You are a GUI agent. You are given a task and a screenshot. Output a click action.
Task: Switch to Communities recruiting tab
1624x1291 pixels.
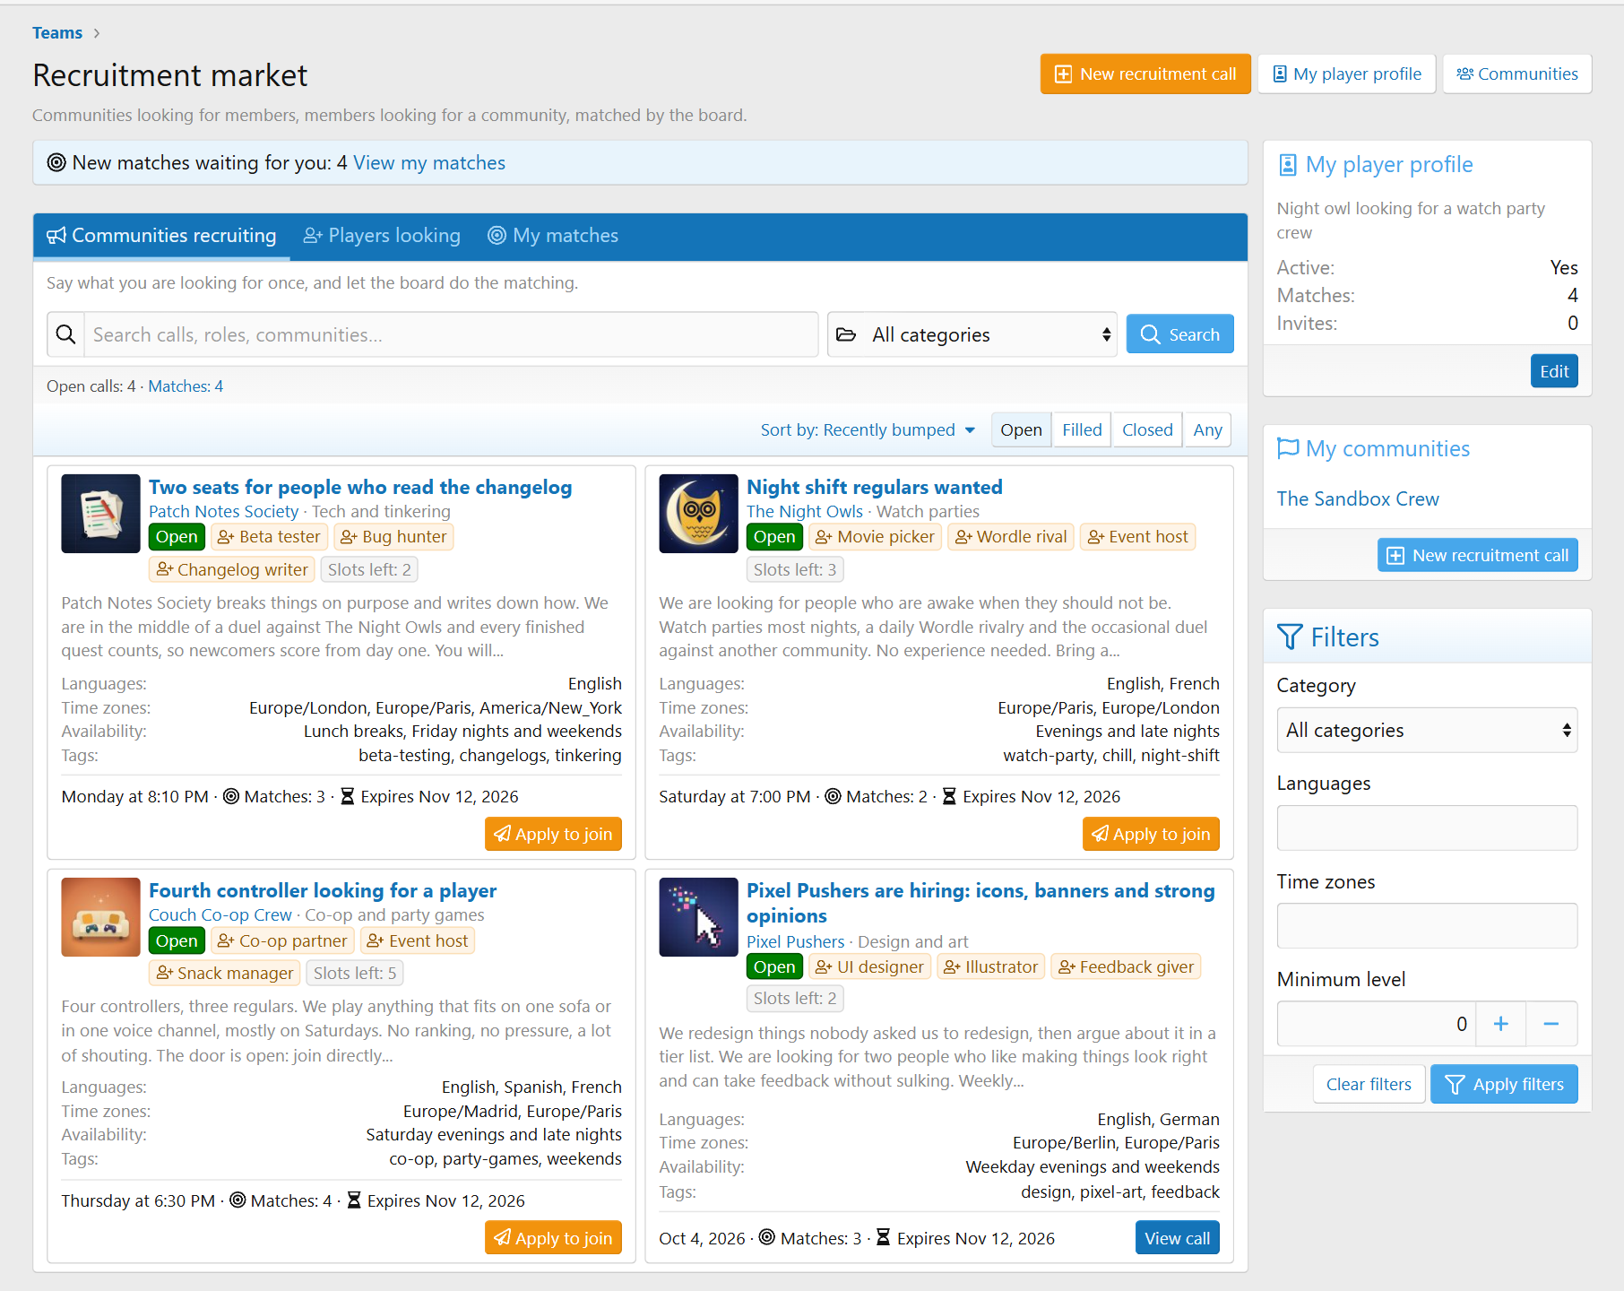pos(161,236)
